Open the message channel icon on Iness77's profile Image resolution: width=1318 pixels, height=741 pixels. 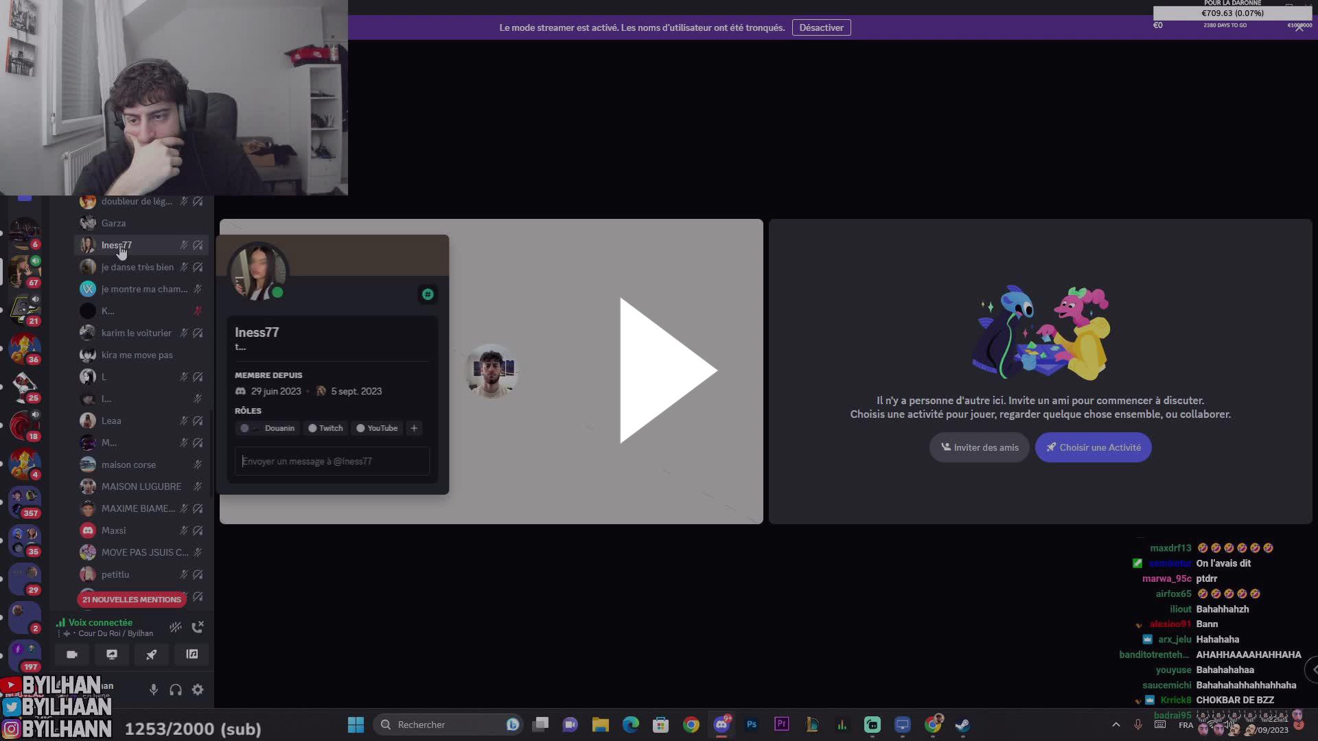(427, 294)
